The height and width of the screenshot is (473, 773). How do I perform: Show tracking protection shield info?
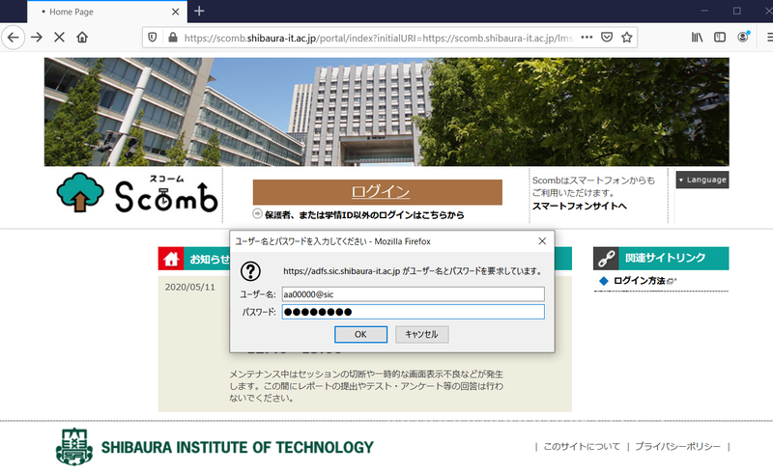tap(153, 38)
